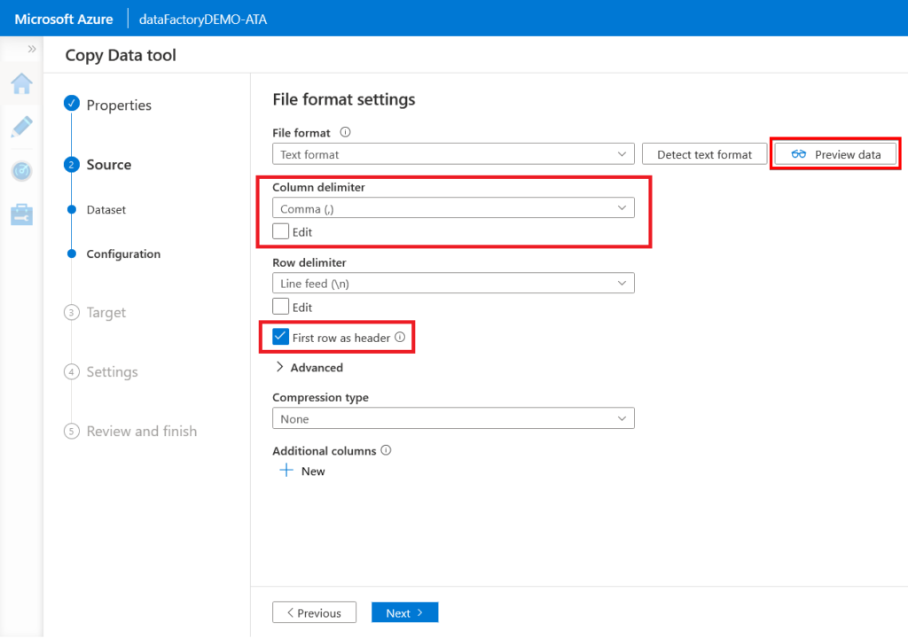Open the Author pencil icon
Screen dimensions: 908x639
[21, 127]
